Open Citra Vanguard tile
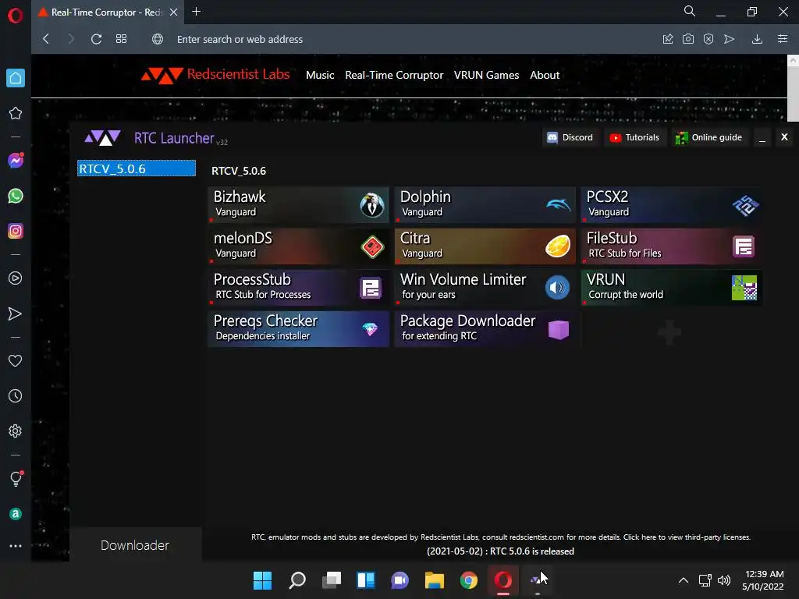 pos(485,246)
